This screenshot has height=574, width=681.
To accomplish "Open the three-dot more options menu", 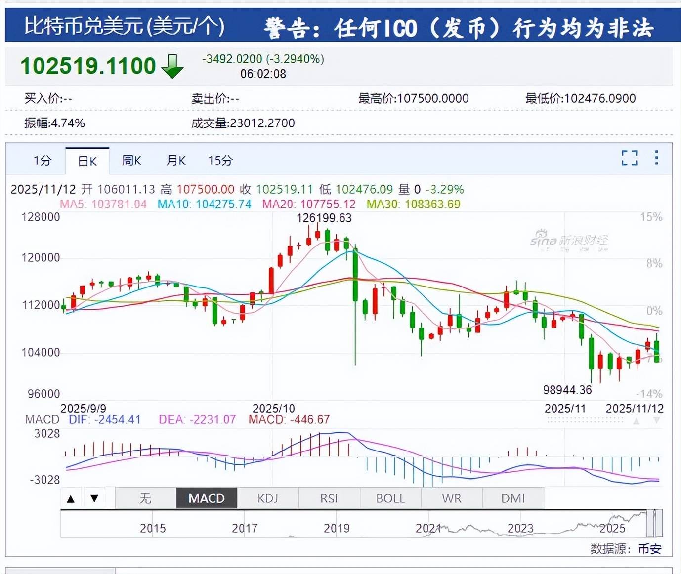I will click(656, 158).
